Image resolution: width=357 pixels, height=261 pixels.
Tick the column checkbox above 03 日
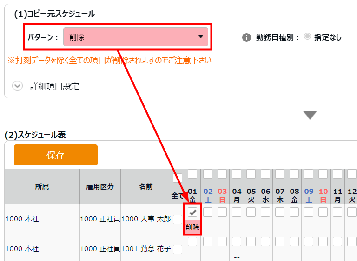[x=222, y=174]
